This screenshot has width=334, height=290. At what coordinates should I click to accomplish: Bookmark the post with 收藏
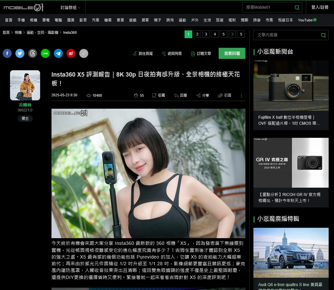(158, 95)
